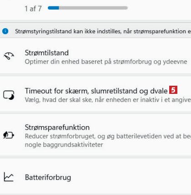Screen dimensions: 191x195
Task: Select the Batteriforbrug heading text
Action: click(x=48, y=177)
